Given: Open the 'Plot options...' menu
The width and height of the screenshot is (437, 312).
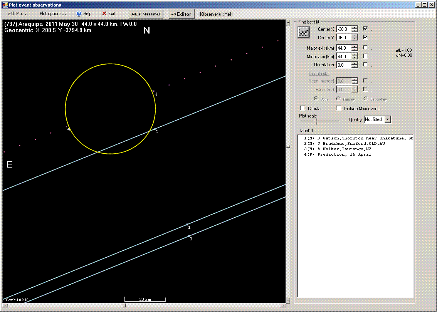Looking at the screenshot, I should [53, 13].
